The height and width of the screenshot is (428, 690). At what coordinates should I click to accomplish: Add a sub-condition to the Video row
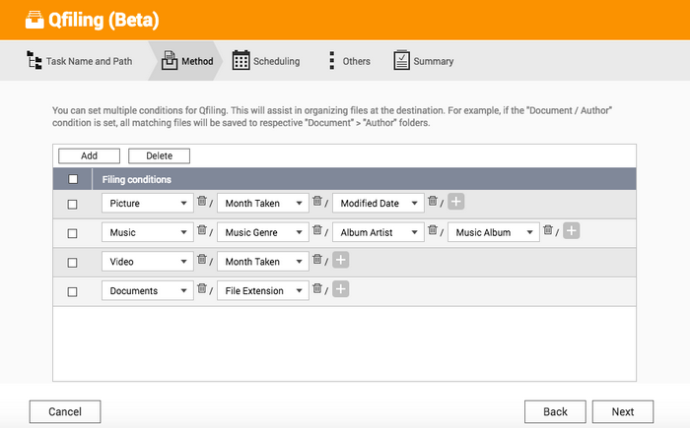341,260
